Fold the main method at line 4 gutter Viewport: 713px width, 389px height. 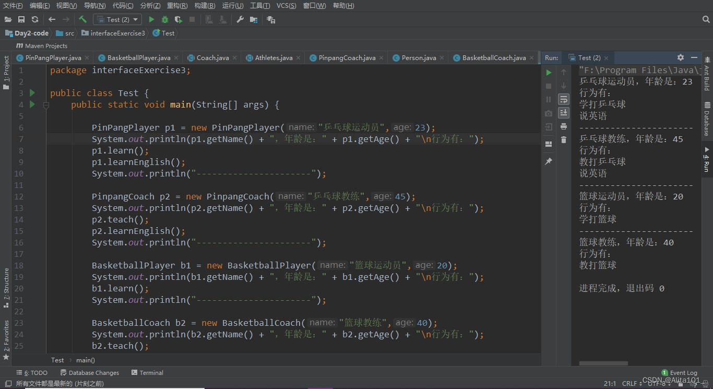click(x=46, y=105)
